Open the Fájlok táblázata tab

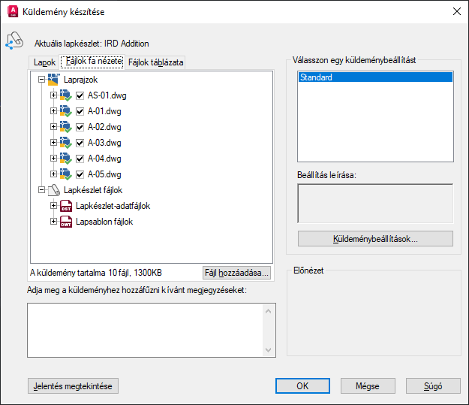155,62
